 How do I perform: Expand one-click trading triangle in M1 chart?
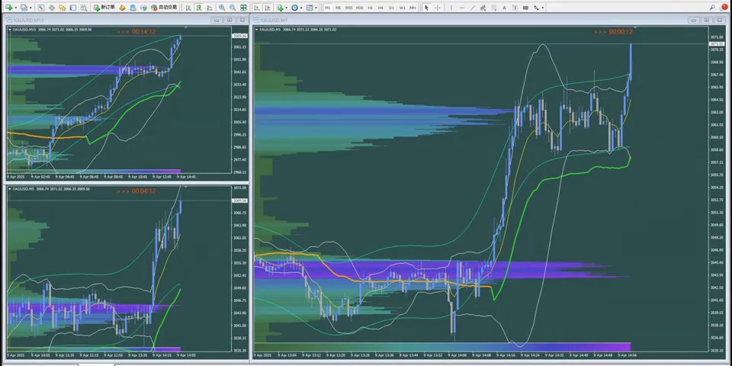tap(256, 30)
